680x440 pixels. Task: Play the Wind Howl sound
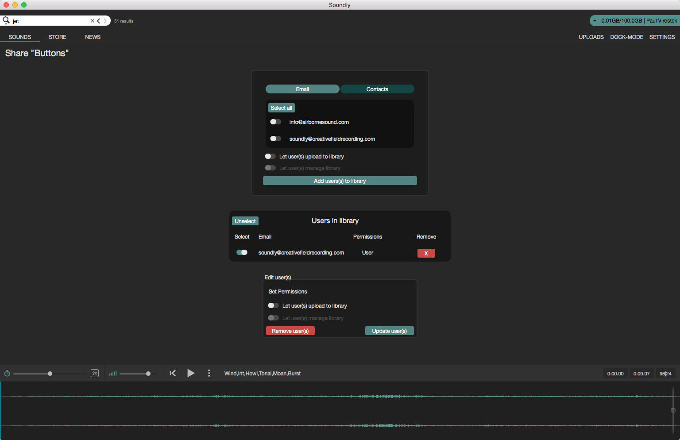[x=191, y=373]
